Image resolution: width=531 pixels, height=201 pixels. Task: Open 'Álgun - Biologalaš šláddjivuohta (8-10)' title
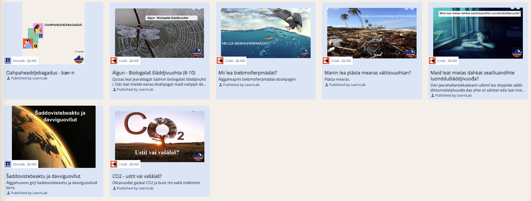click(154, 73)
